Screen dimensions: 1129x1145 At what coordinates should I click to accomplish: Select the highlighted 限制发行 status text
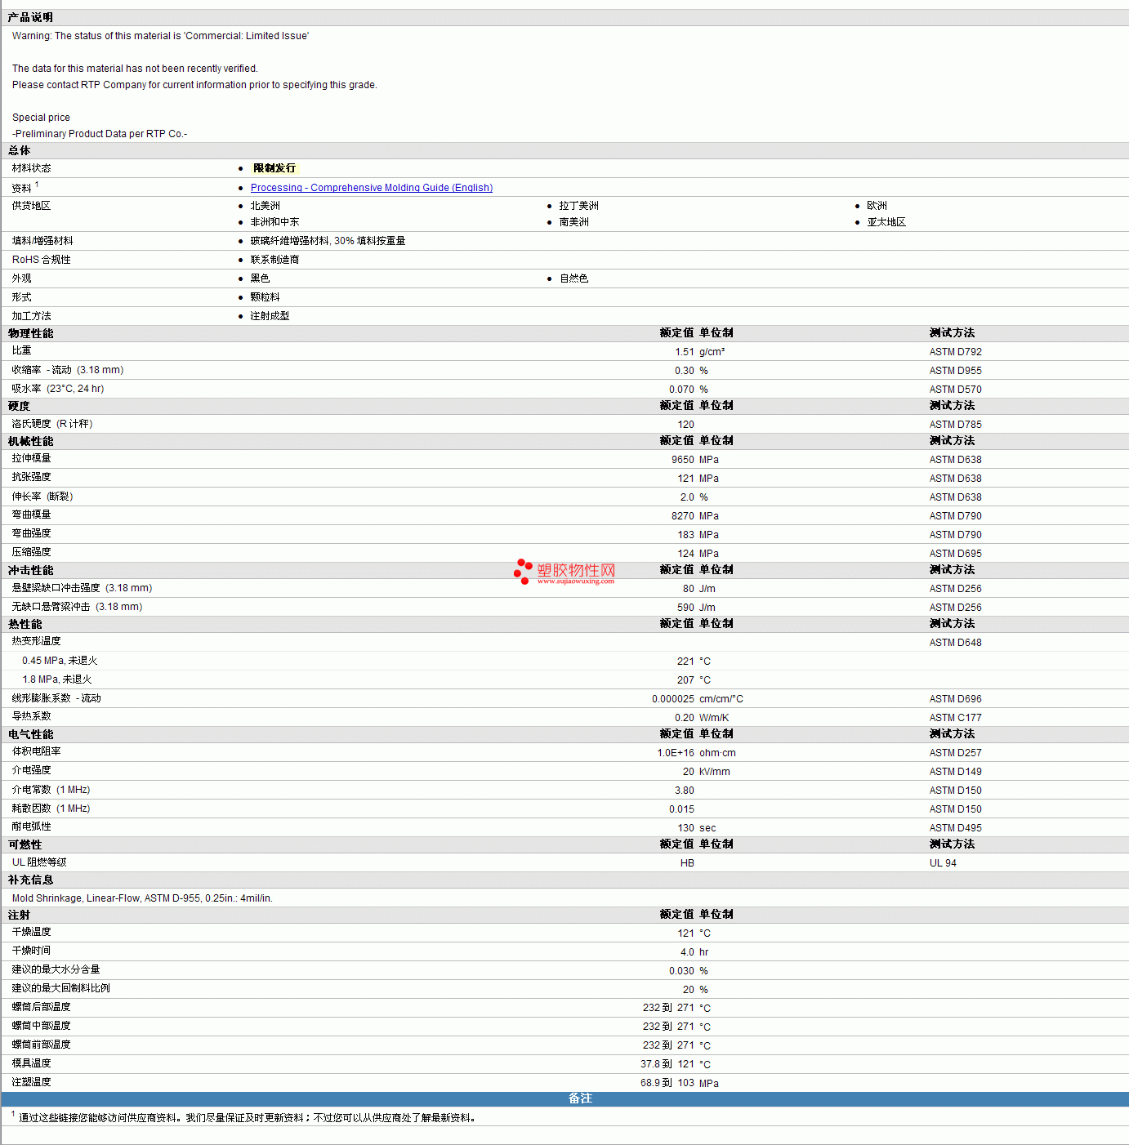tap(274, 168)
